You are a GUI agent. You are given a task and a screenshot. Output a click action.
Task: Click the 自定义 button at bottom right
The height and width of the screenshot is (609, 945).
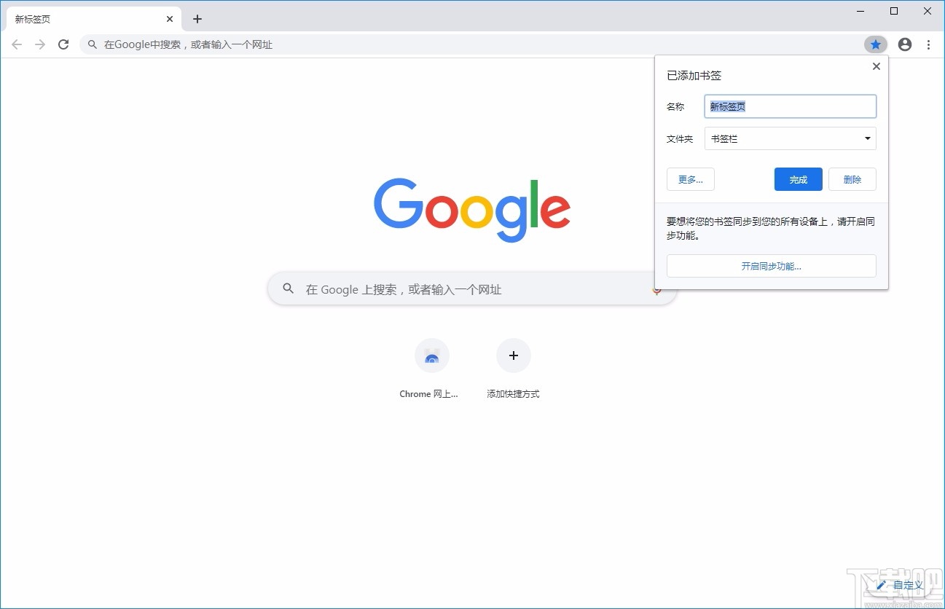tap(901, 585)
